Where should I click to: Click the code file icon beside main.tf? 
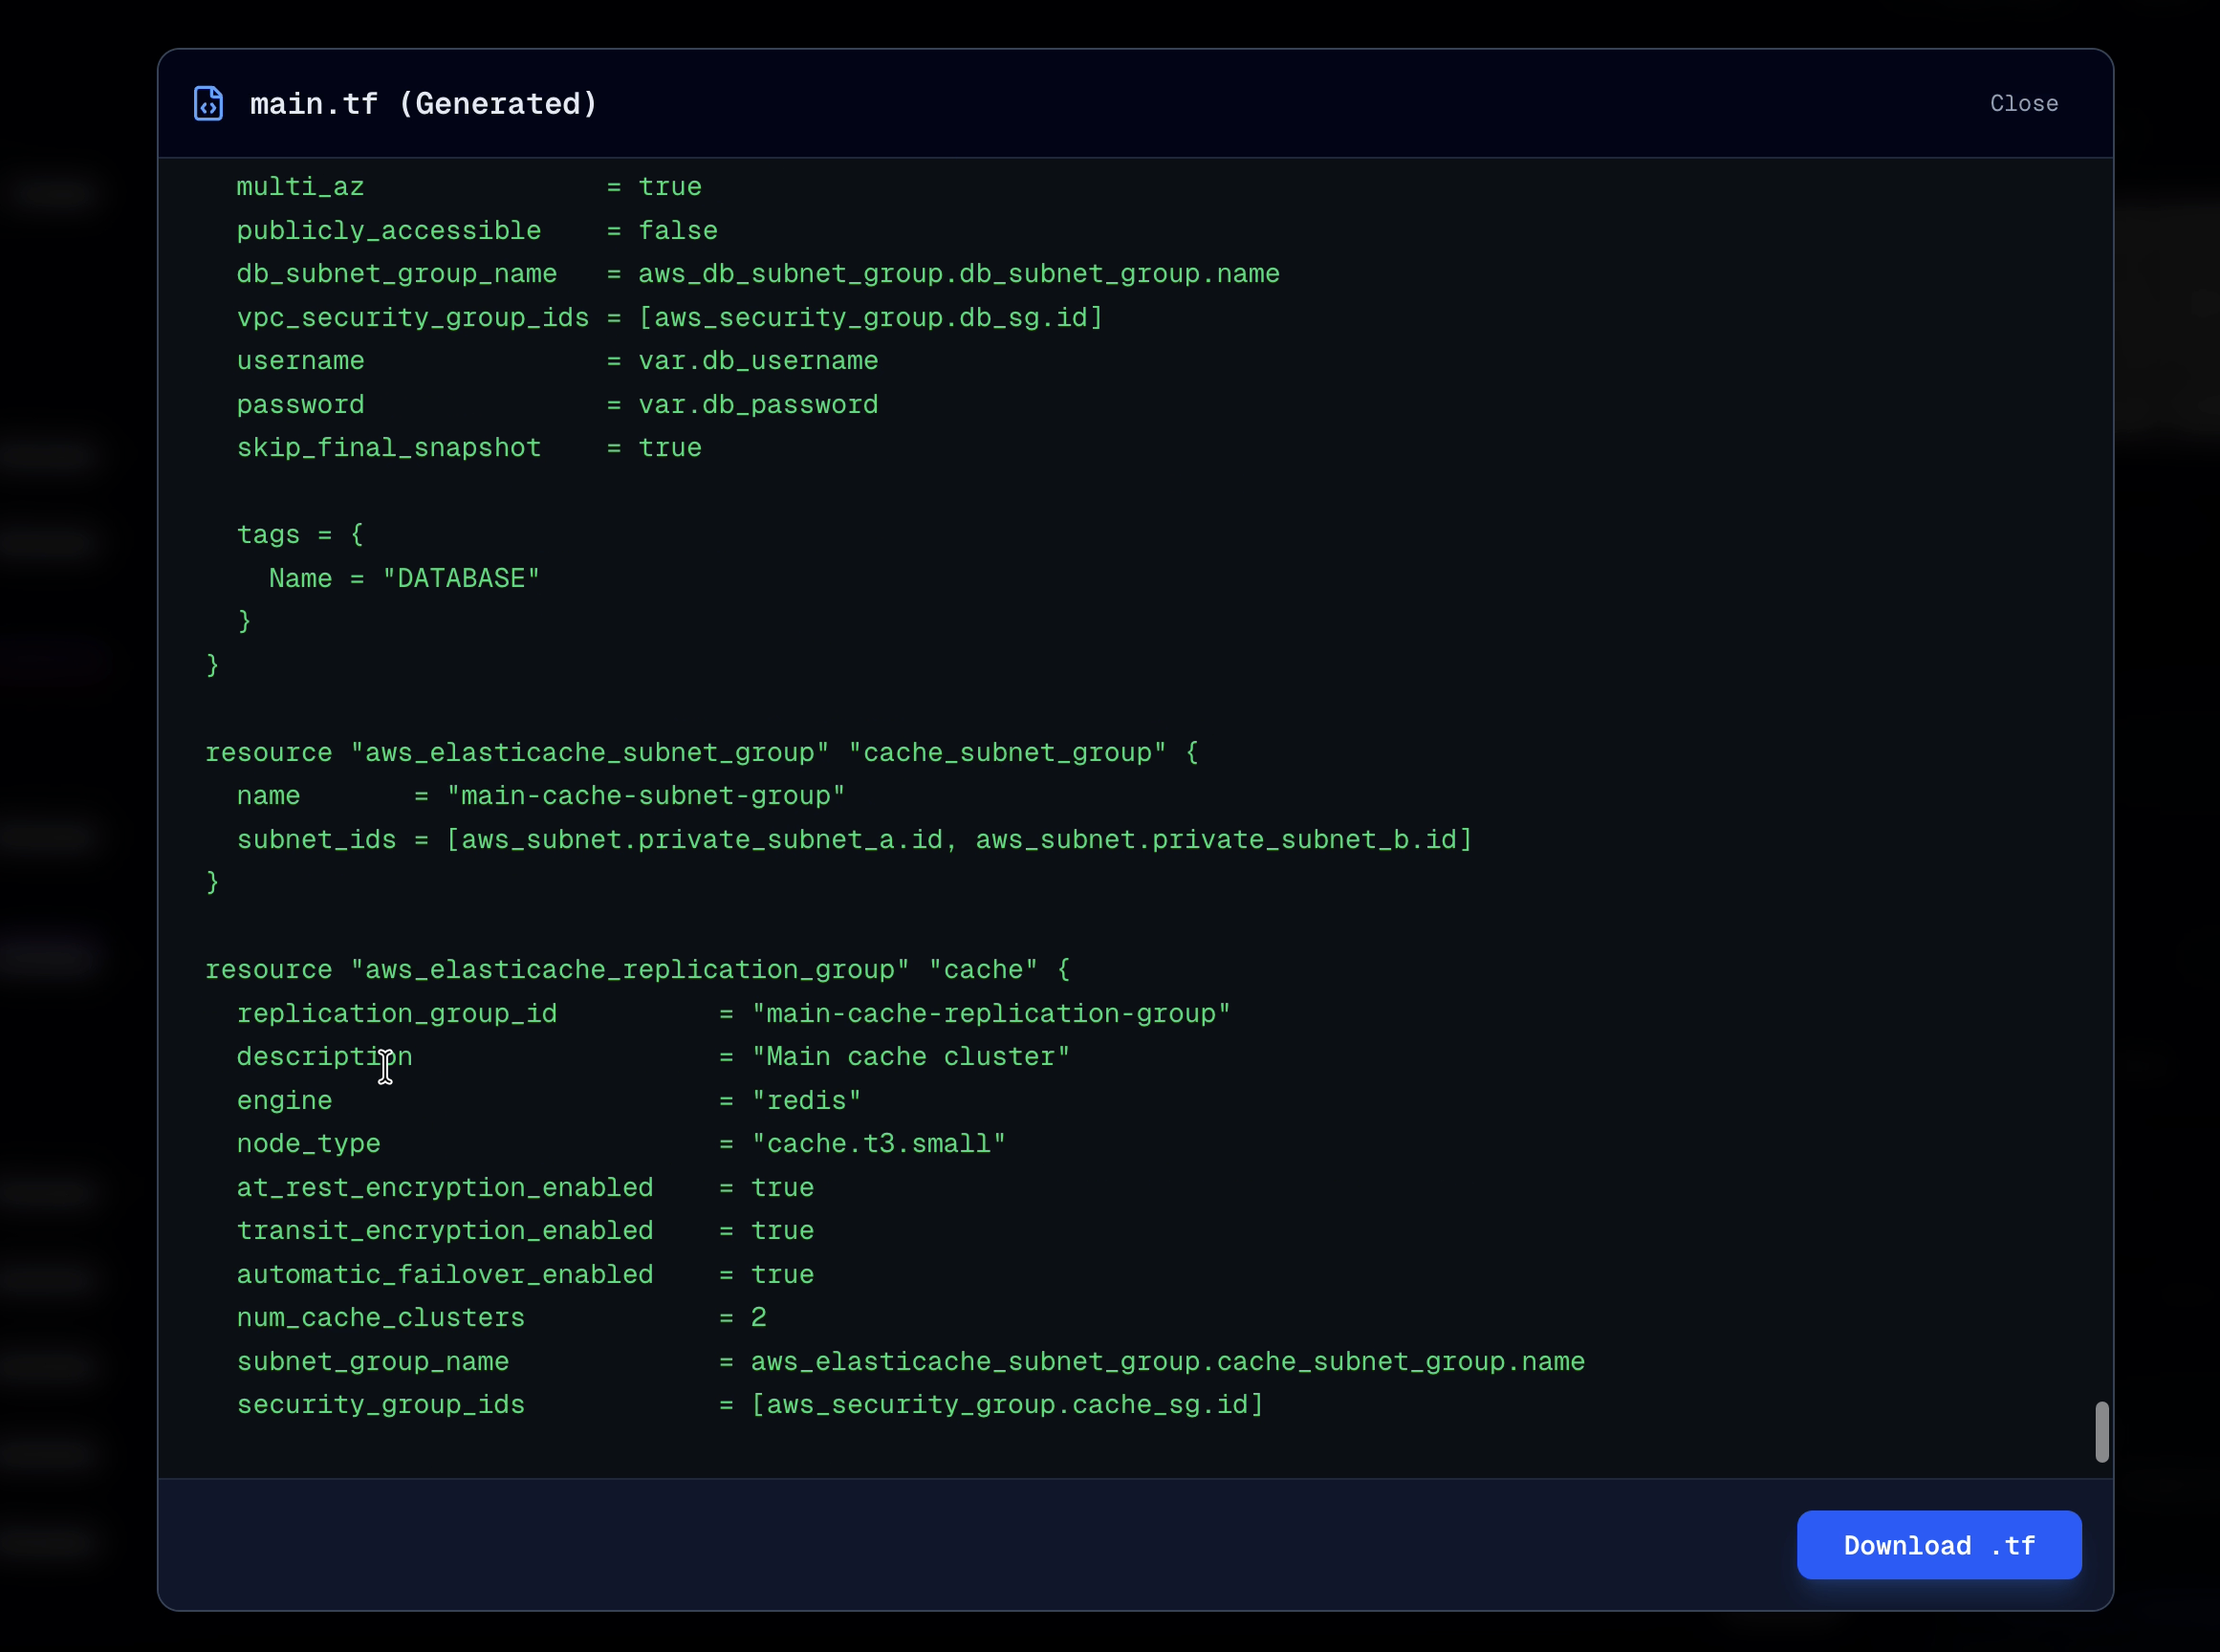click(208, 103)
